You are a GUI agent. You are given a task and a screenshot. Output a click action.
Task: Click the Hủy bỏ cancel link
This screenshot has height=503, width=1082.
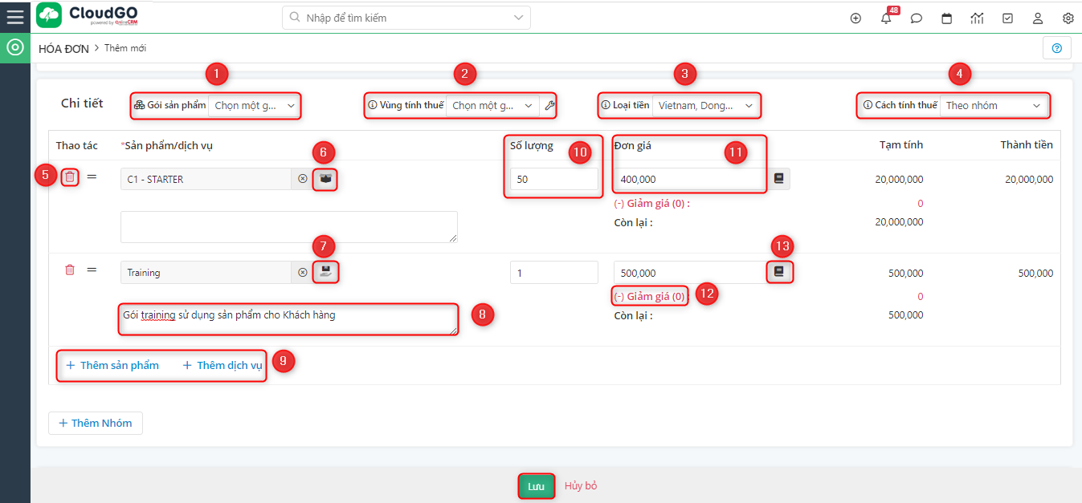point(580,486)
